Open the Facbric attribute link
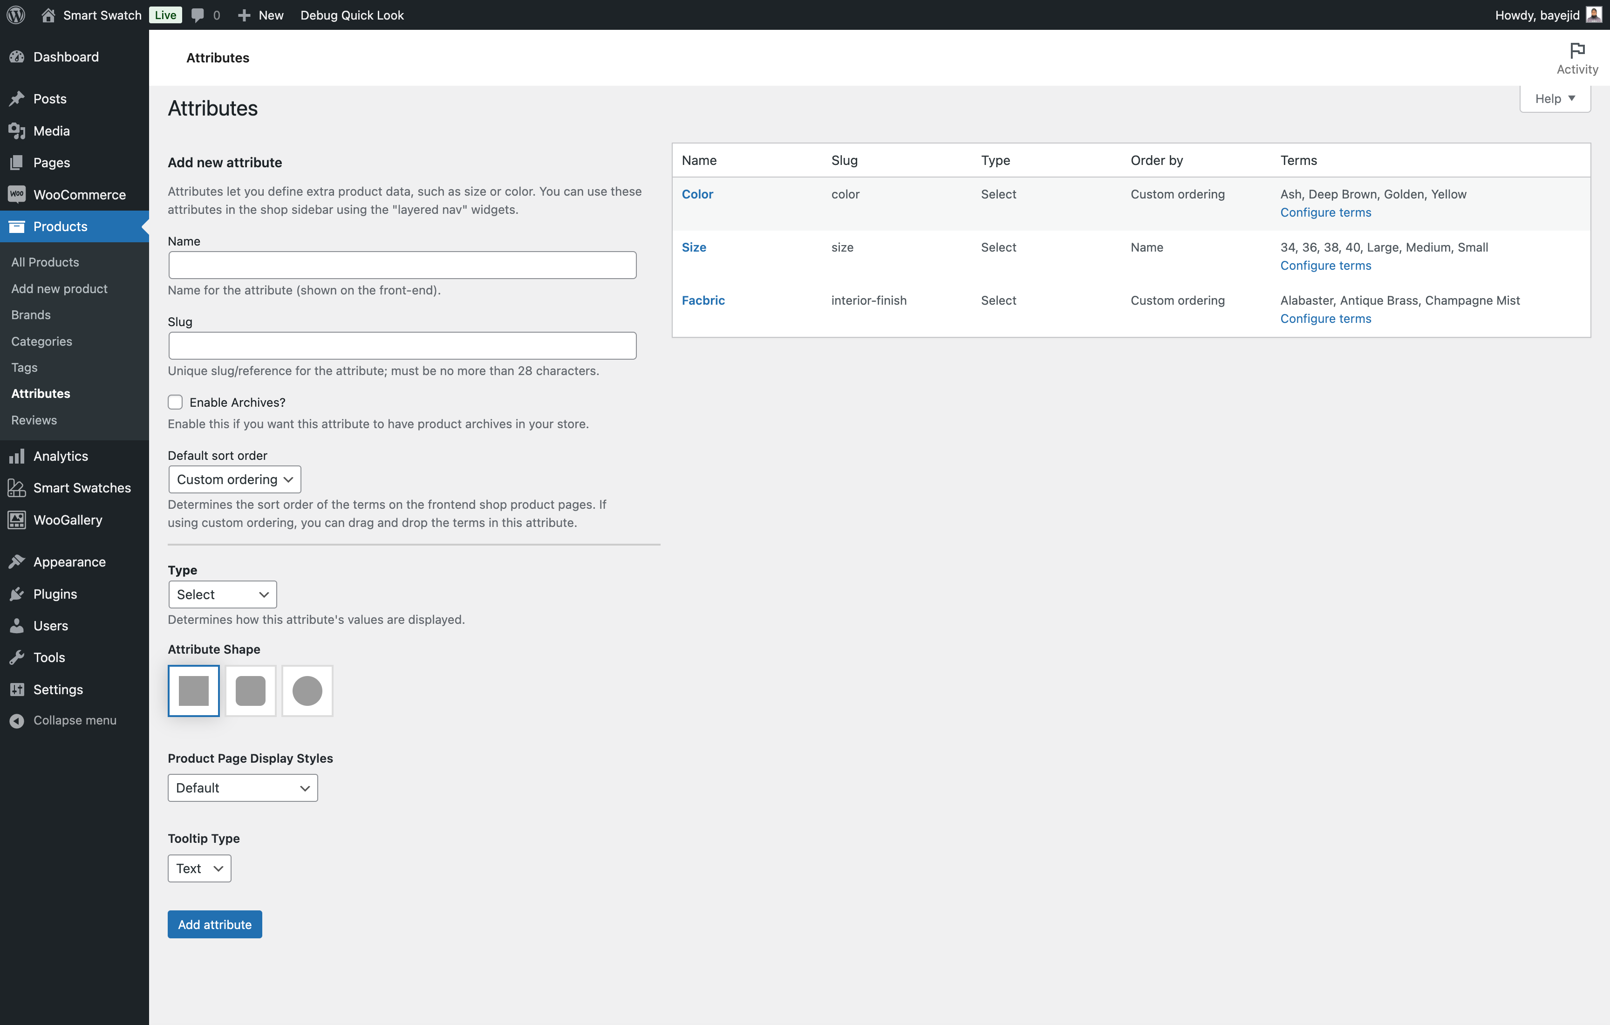1610x1025 pixels. (703, 300)
